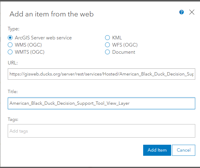Select ArcGIS Server web service type
Image resolution: width=200 pixels, height=168 pixels.
click(x=10, y=38)
